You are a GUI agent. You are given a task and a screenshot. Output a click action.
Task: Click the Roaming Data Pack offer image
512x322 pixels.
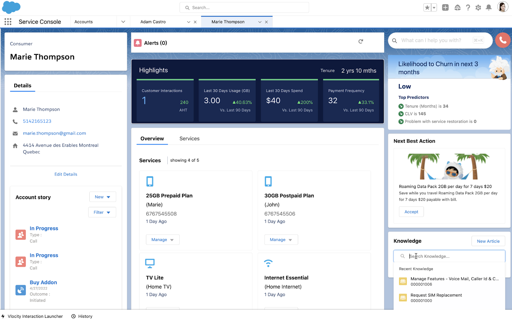pyautogui.click(x=449, y=166)
